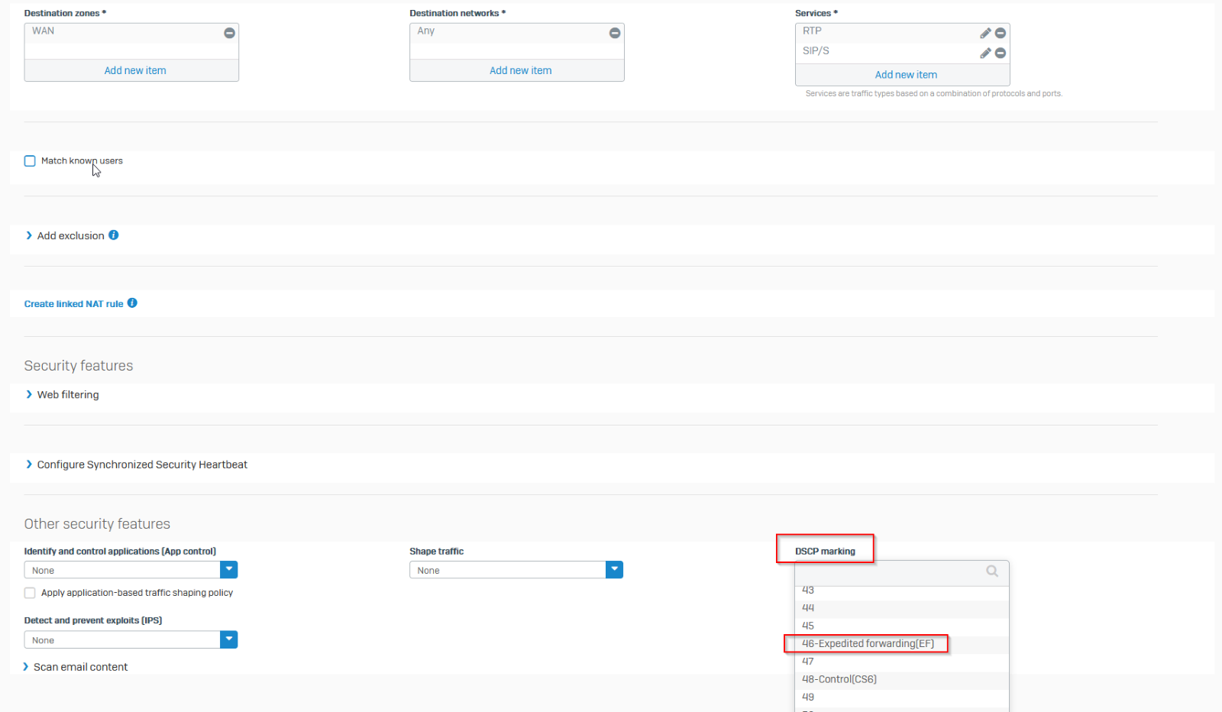Viewport: 1222px width, 712px height.
Task: Edit the SIP/S service entry
Action: point(985,53)
